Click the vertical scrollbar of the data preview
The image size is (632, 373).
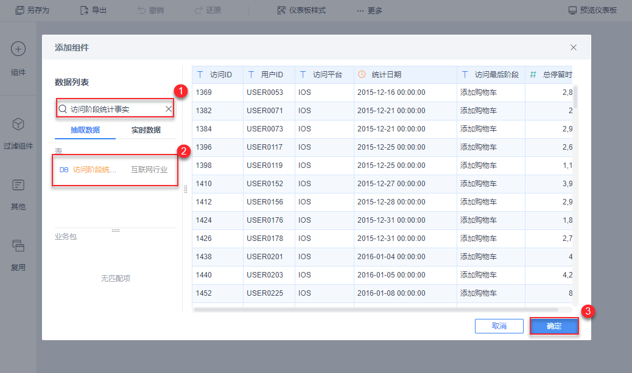pos(575,97)
